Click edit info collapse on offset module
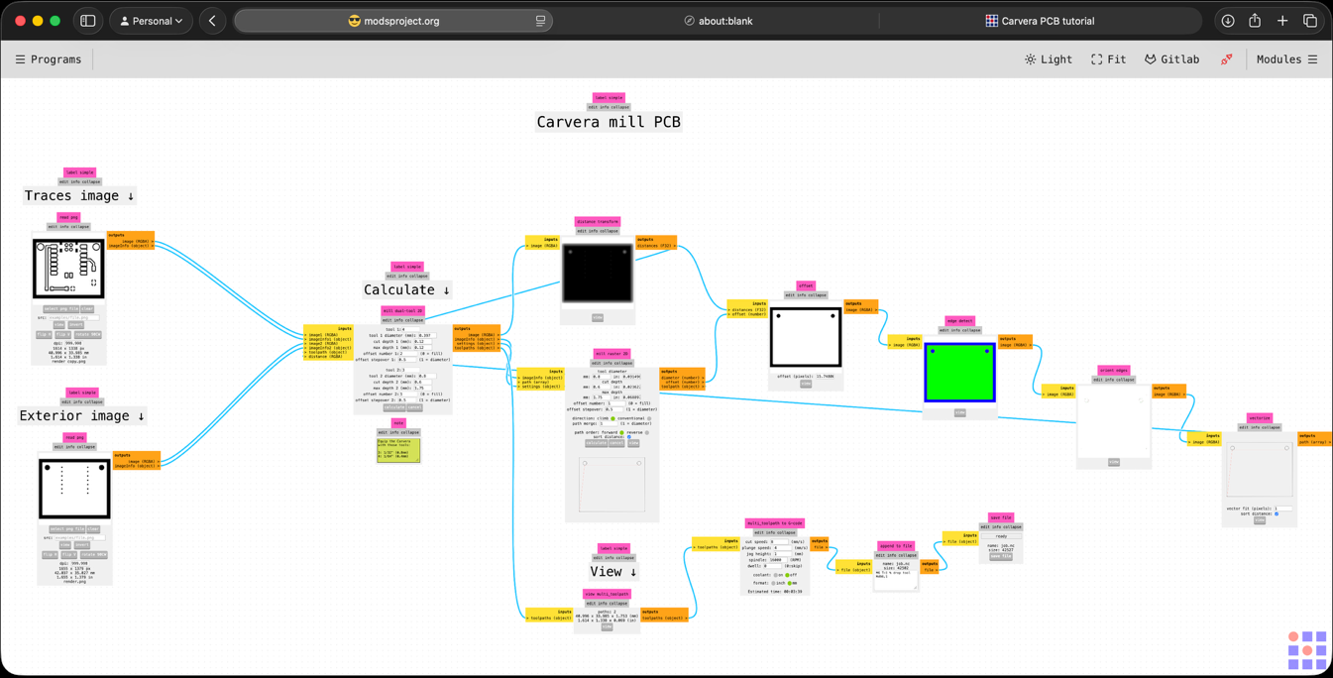Screen dimensions: 1333x678 click(x=806, y=294)
